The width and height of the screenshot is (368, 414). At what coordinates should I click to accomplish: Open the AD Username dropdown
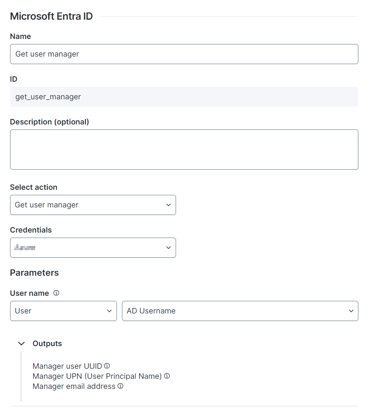coord(240,311)
